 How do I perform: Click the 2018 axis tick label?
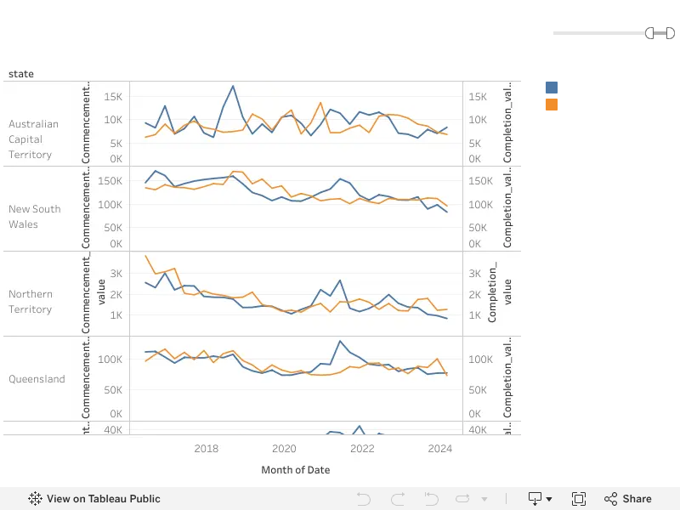point(206,449)
